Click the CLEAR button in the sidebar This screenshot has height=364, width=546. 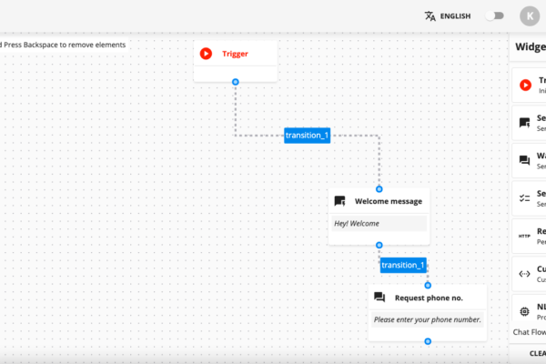tap(538, 354)
